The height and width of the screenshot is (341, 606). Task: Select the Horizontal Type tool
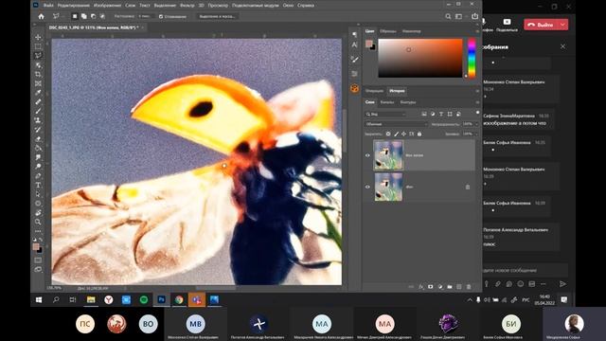[x=38, y=186]
